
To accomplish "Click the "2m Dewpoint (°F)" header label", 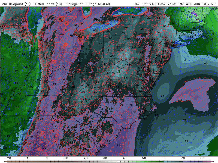I will coord(16,4).
